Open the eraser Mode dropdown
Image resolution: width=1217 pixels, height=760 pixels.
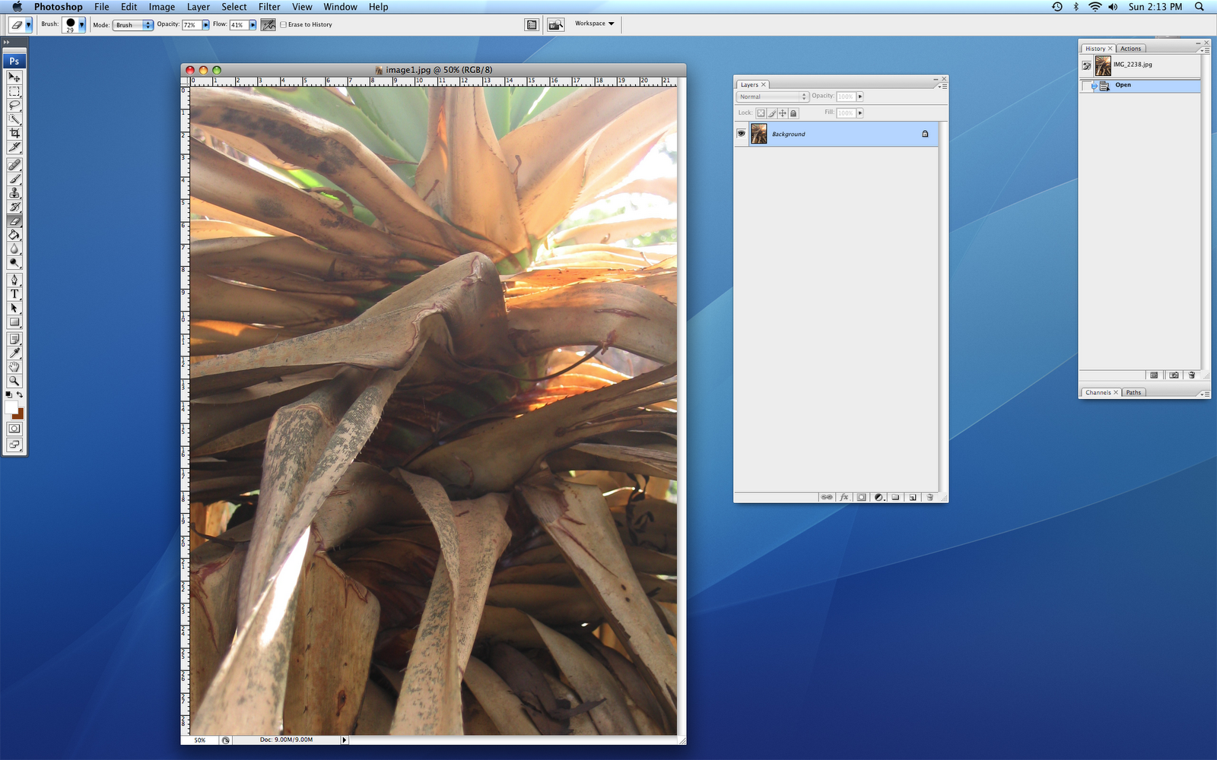[133, 25]
